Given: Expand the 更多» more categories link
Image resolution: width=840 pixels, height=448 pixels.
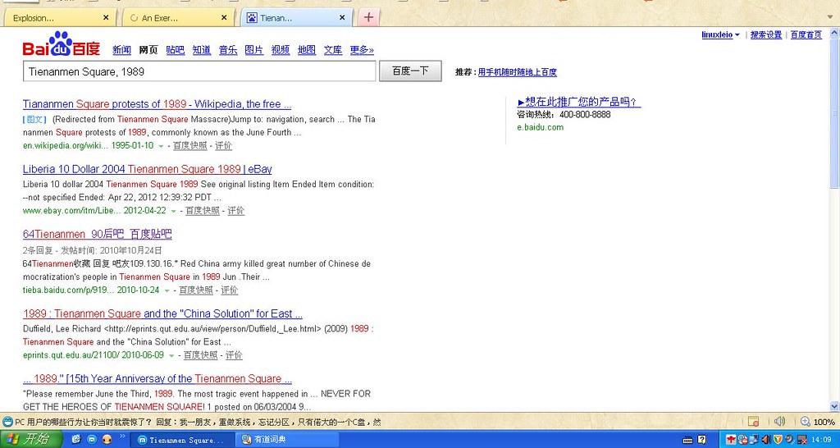Looking at the screenshot, I should (x=362, y=50).
